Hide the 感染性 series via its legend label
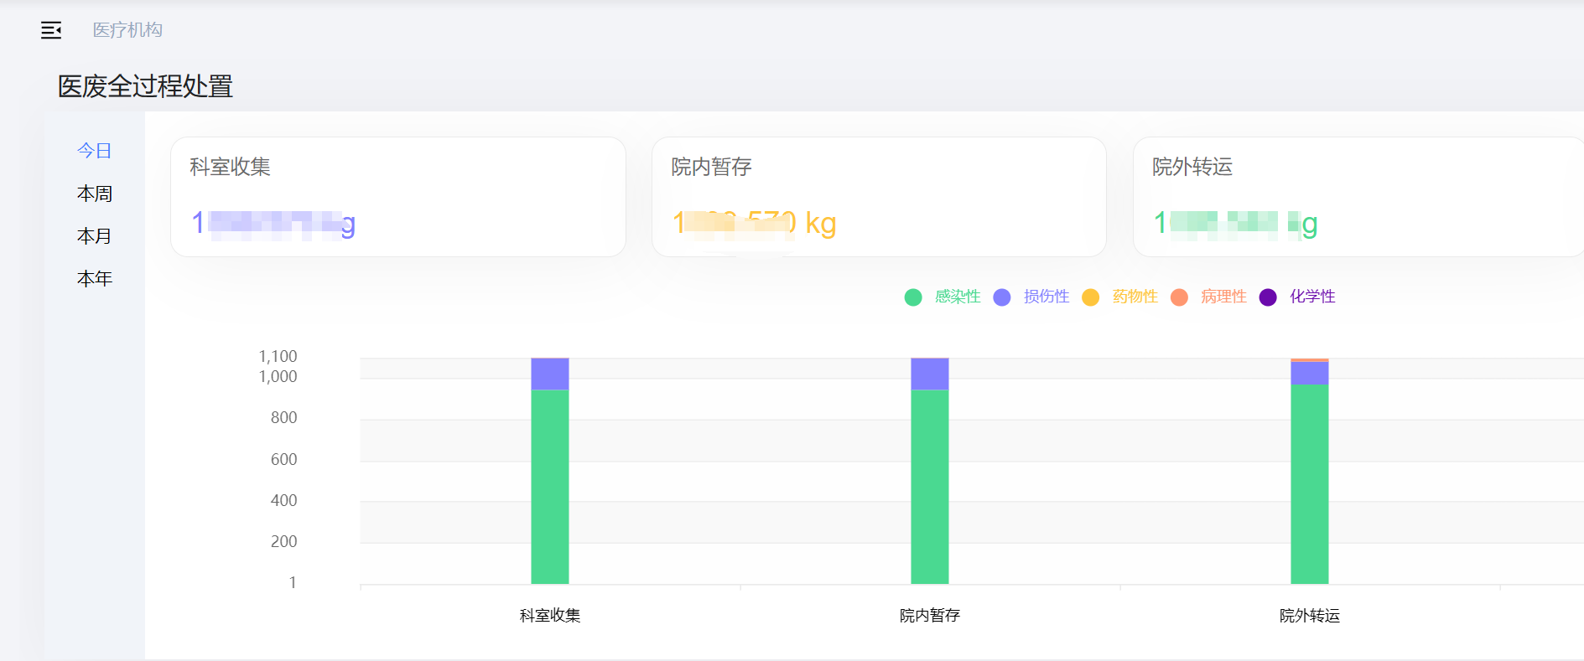 tap(958, 297)
